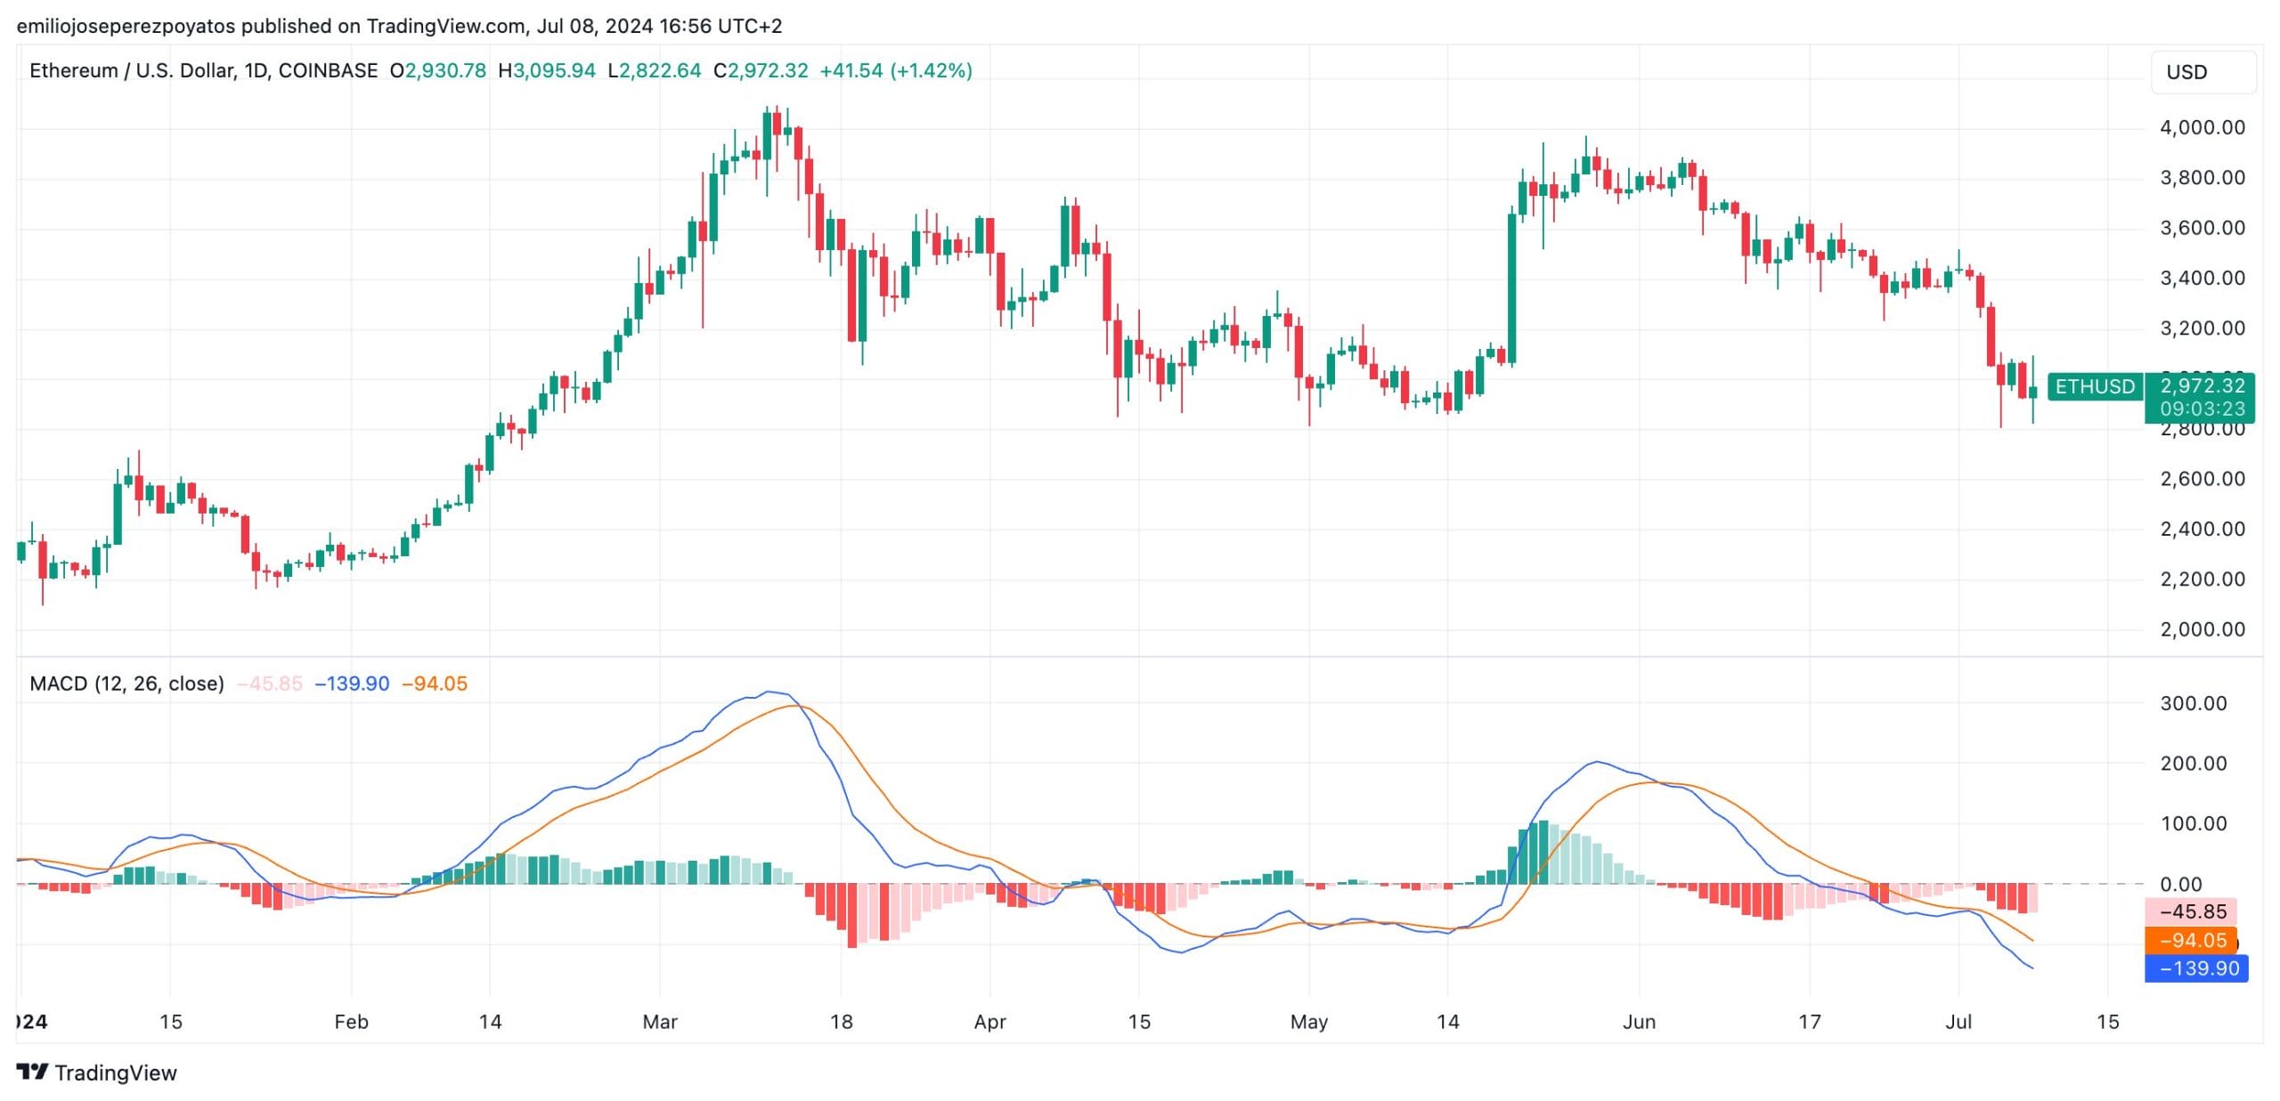
Task: Click the published on TradingView.com header text
Action: click(x=383, y=26)
